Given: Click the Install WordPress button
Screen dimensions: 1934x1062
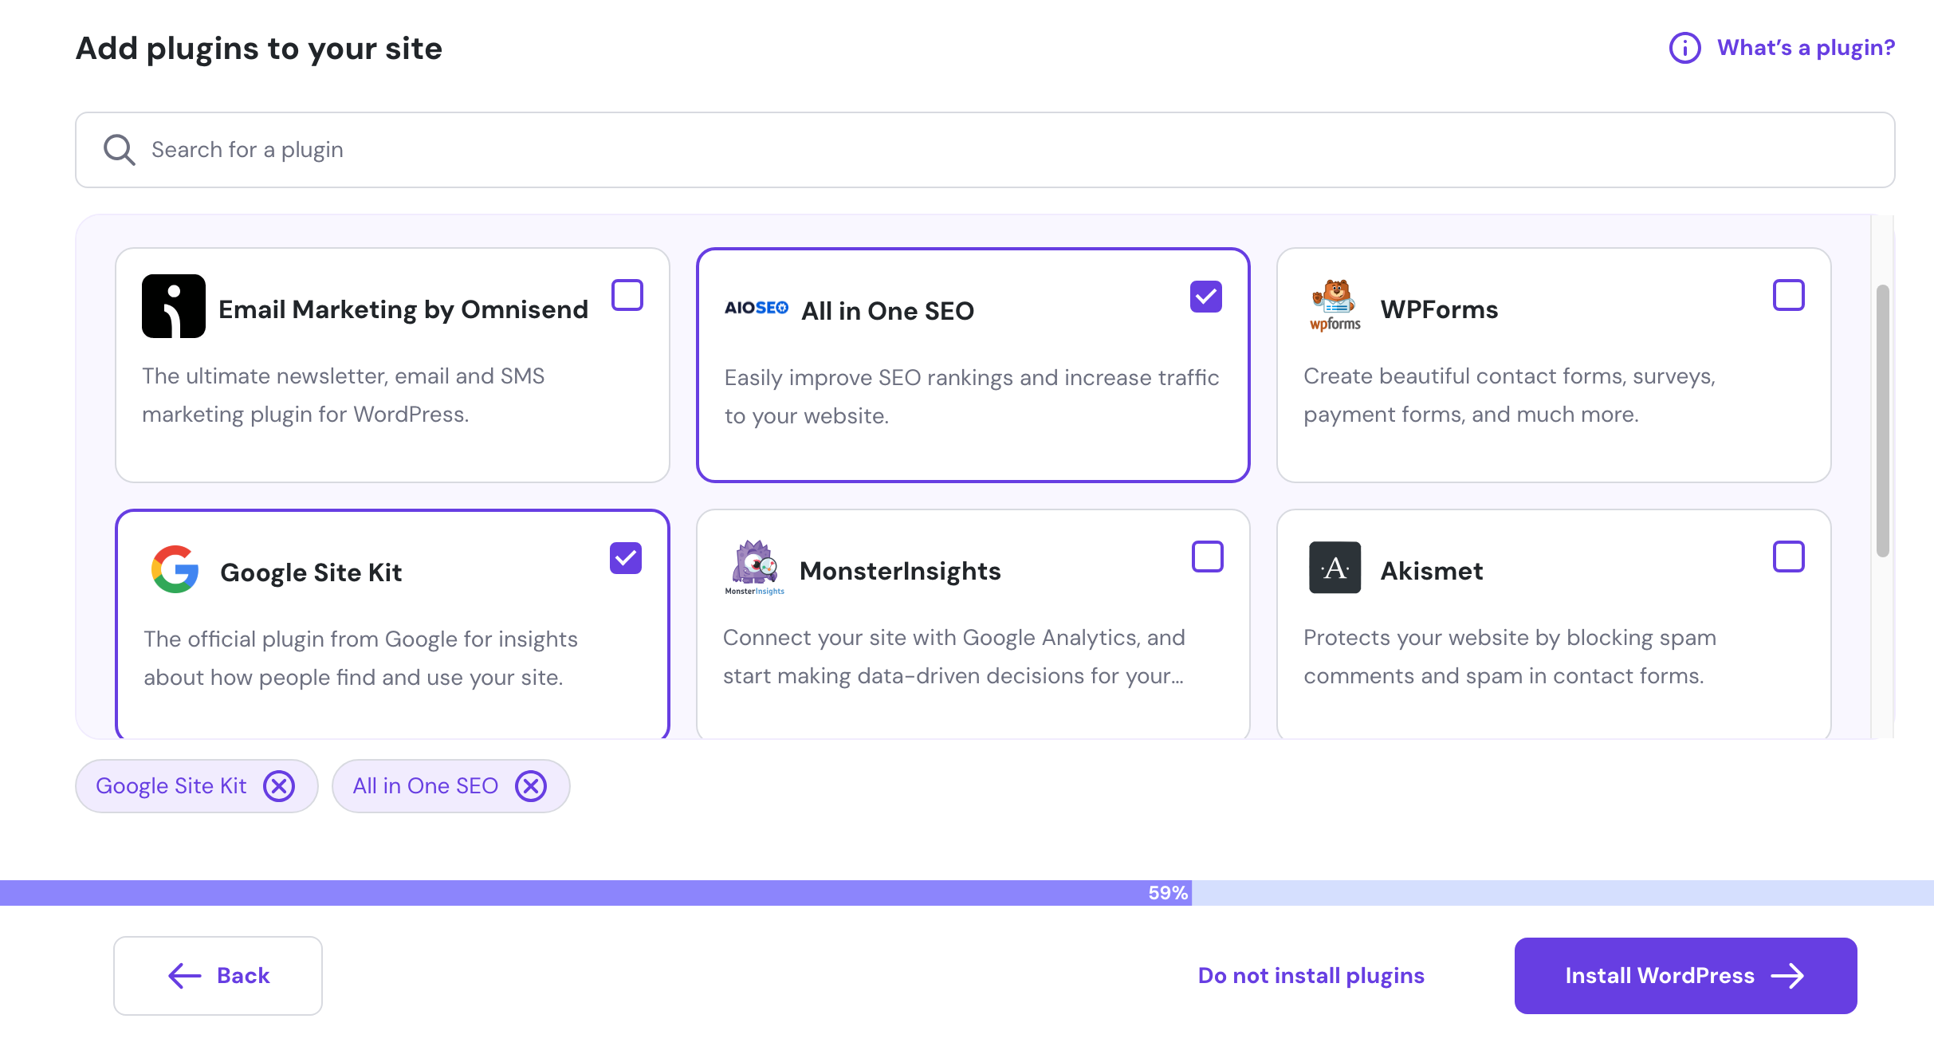Looking at the screenshot, I should point(1686,976).
